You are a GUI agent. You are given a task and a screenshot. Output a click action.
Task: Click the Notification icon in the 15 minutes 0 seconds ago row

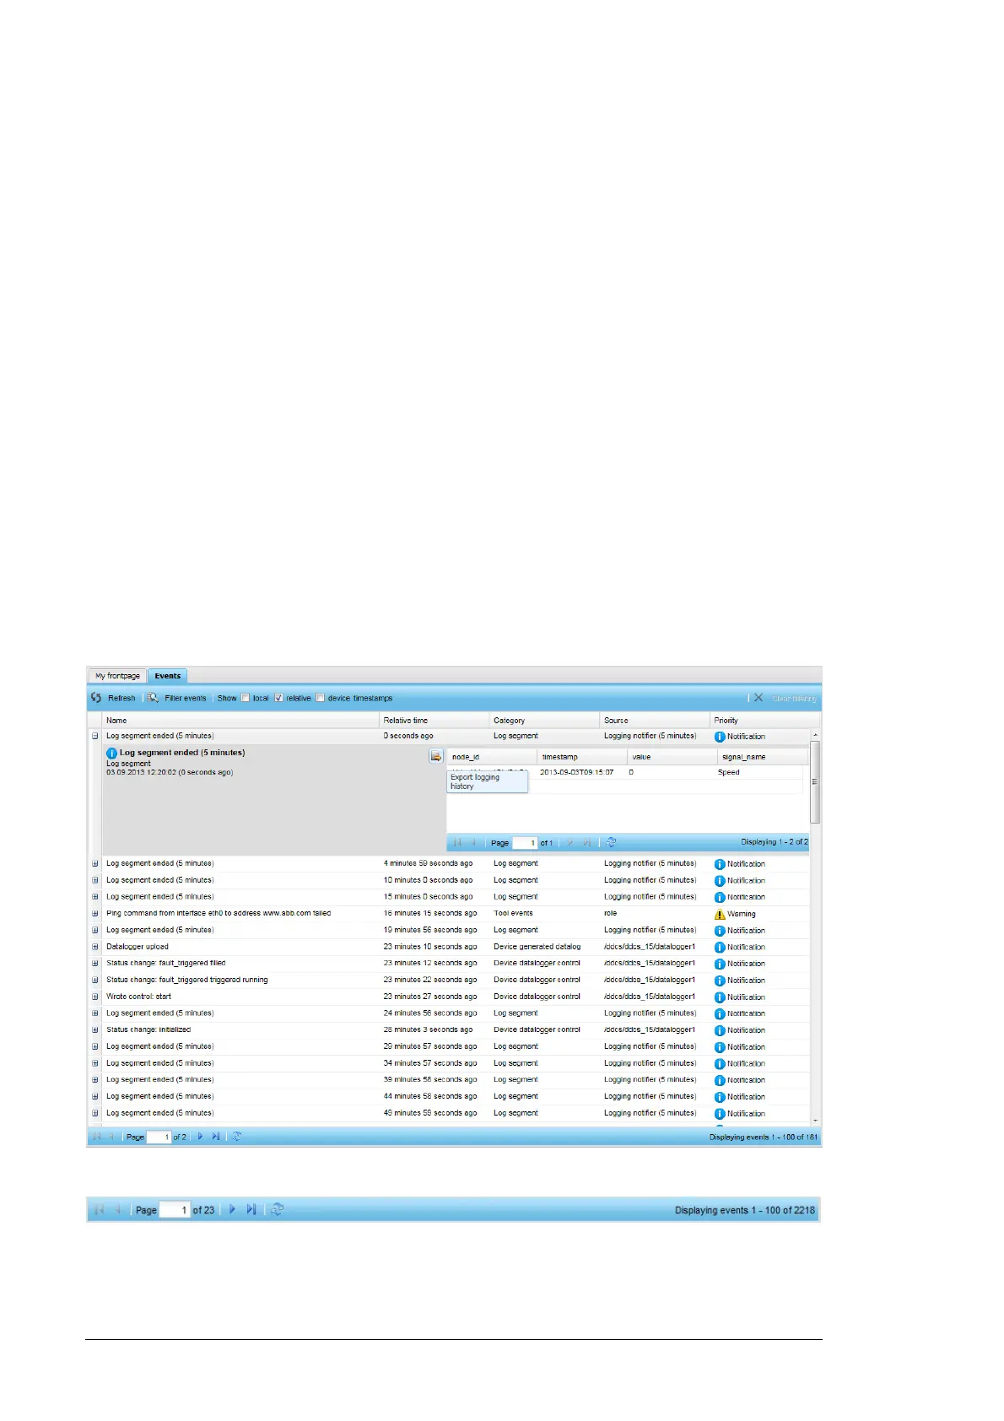point(720,897)
